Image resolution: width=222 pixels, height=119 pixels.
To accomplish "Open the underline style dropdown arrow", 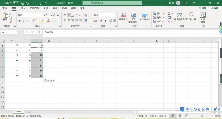I will 30,21.
